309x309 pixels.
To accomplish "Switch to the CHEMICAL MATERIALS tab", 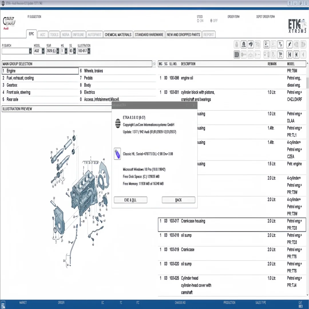I will (x=118, y=35).
